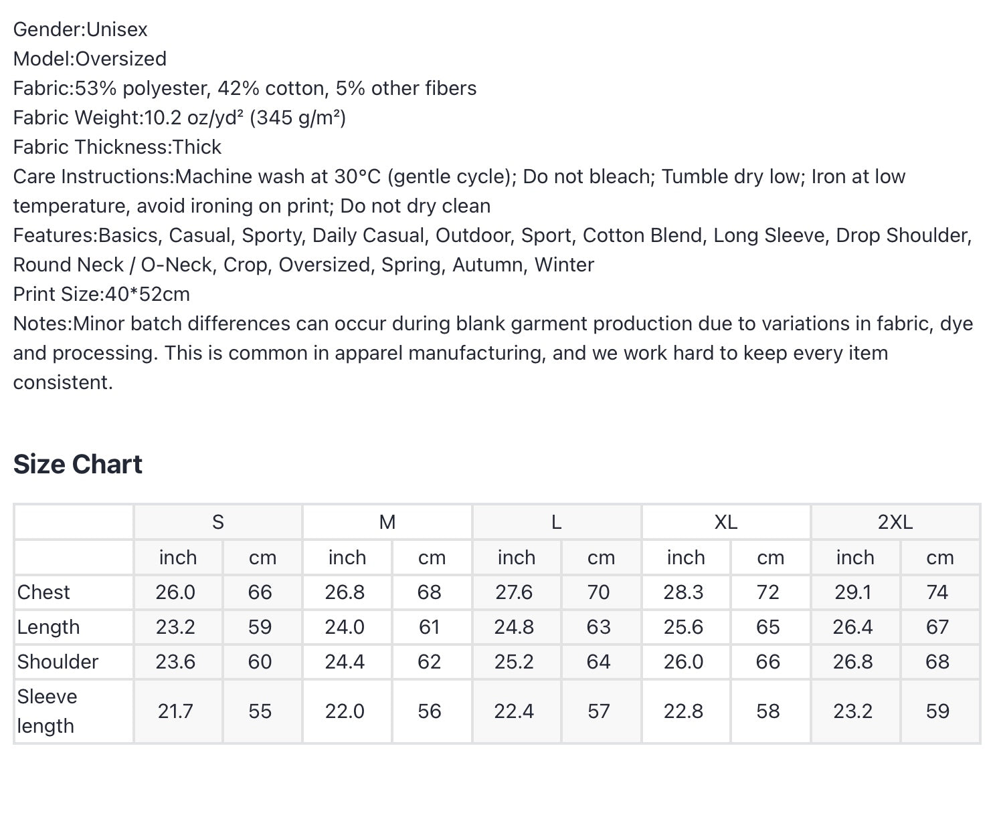Click the XL sleeve length cm value 58
995x825 pixels.
[768, 711]
